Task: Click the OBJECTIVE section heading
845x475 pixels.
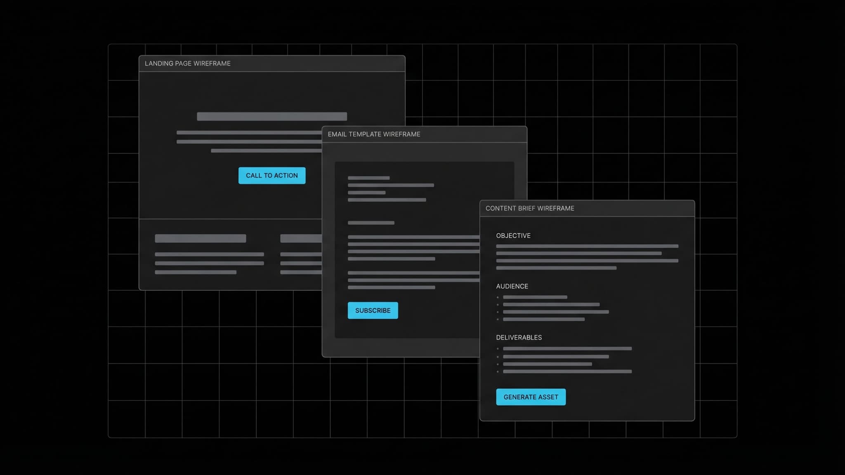Action: coord(513,235)
